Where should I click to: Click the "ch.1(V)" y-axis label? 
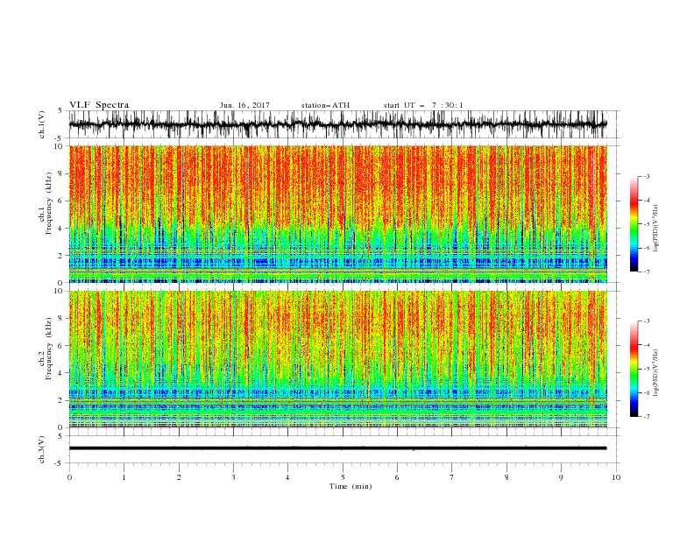pos(41,123)
